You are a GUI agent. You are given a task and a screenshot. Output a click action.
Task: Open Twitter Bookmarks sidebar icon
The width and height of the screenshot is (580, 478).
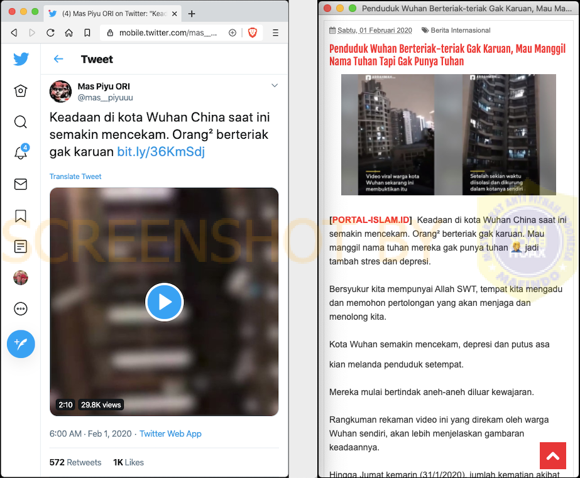tap(21, 216)
